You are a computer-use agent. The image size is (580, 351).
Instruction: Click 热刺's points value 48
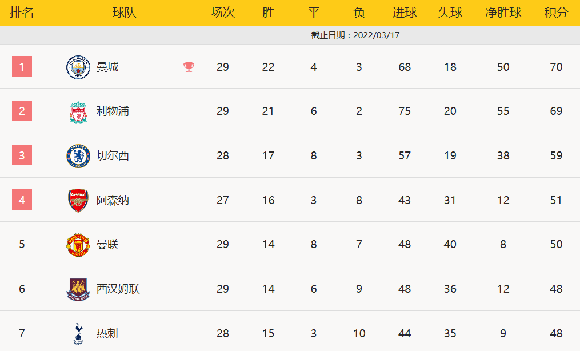point(556,333)
